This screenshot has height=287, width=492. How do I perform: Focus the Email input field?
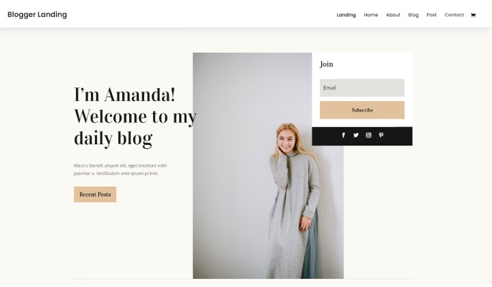pyautogui.click(x=362, y=88)
